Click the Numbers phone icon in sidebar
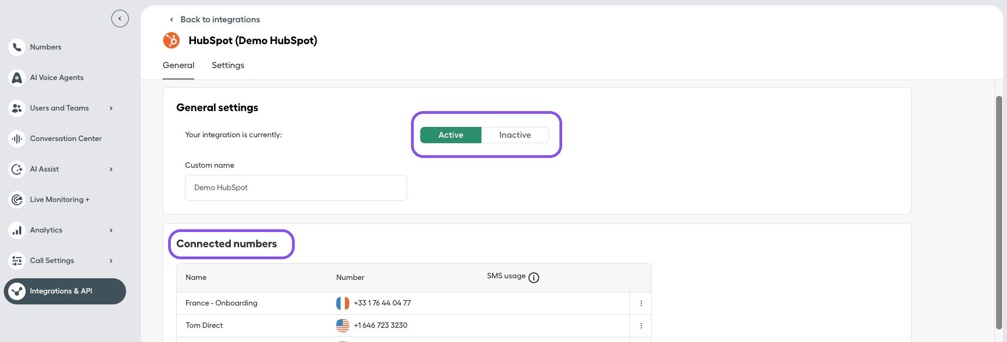1007x342 pixels. tap(17, 47)
